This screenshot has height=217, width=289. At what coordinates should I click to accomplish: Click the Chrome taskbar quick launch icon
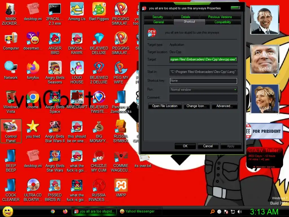[53, 211]
